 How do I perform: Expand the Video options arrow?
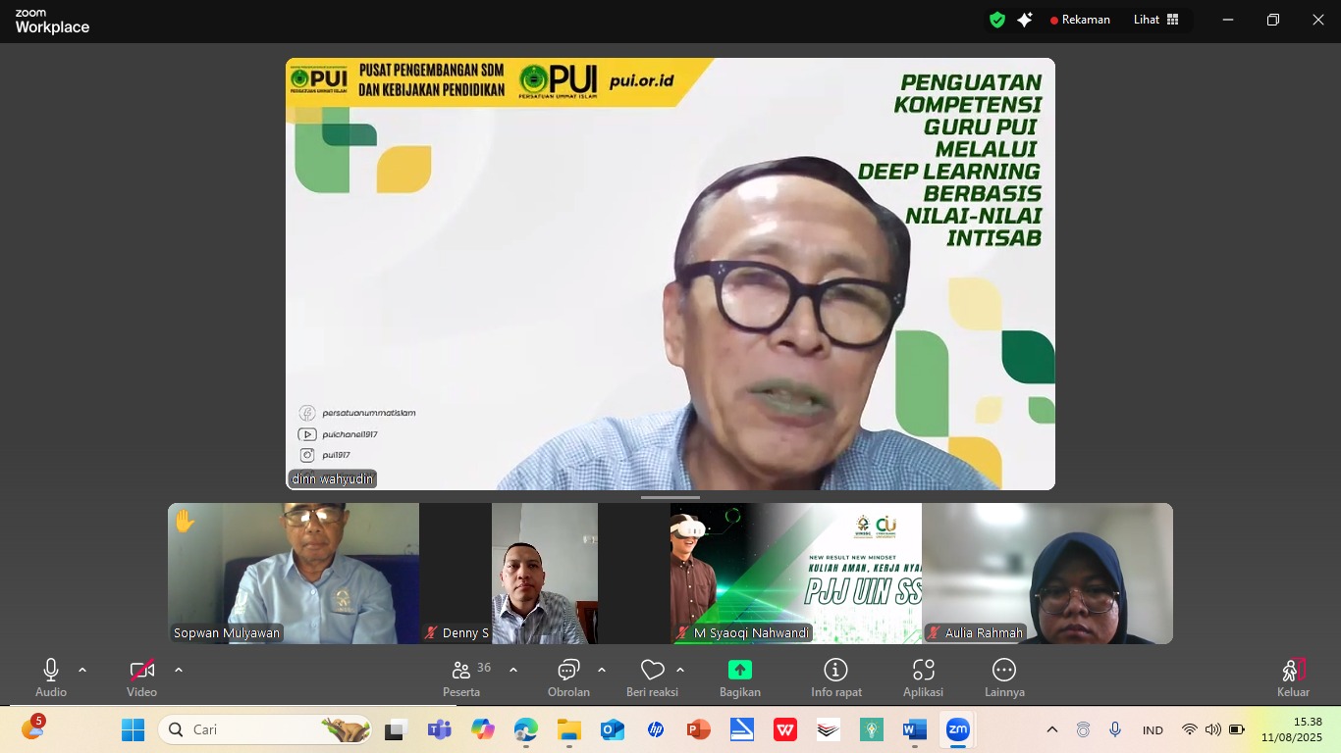click(x=179, y=670)
